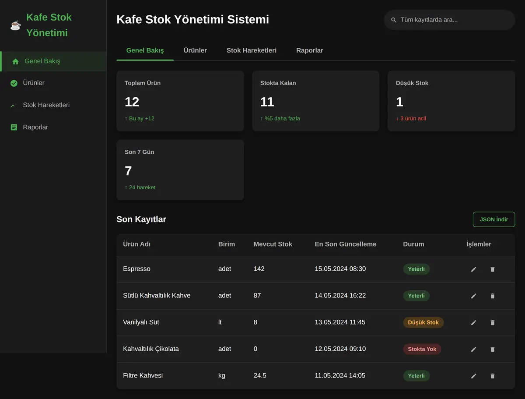The height and width of the screenshot is (399, 525).
Task: Focus the 'Tüm kayıtlarda ara...' search field
Action: 449,20
